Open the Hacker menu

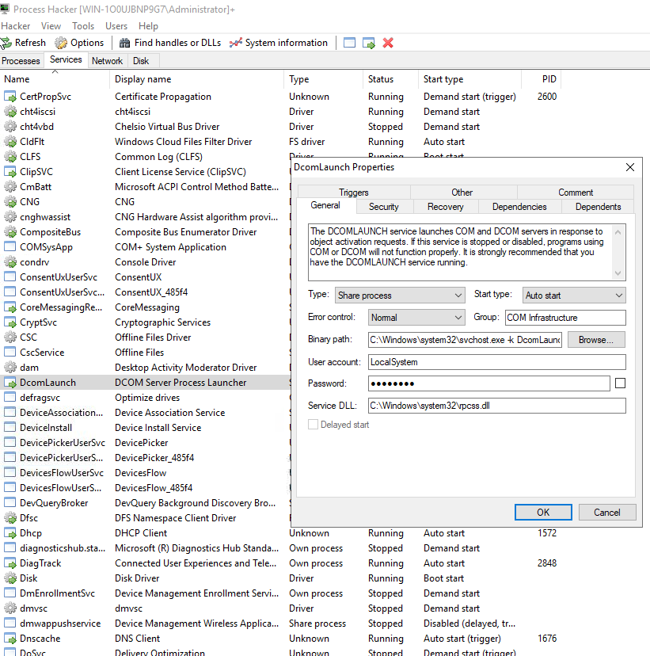pos(16,26)
